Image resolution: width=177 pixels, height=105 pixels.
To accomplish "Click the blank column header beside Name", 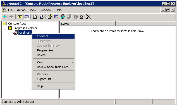I will (146, 24).
